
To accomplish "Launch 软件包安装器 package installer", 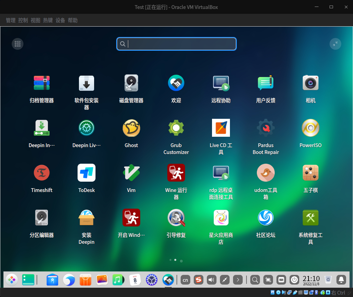I will [x=87, y=83].
